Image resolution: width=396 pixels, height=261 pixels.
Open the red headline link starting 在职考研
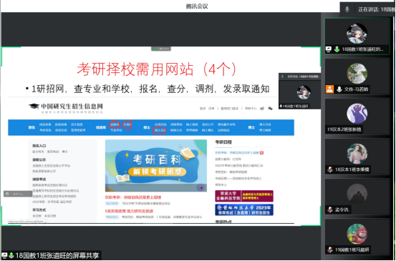pos(133,197)
